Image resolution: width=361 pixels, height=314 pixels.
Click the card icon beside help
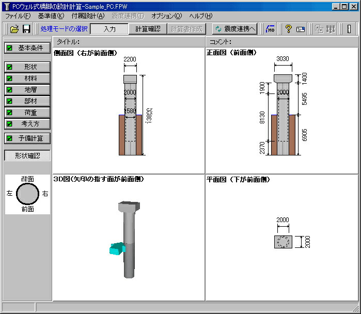coord(301,29)
